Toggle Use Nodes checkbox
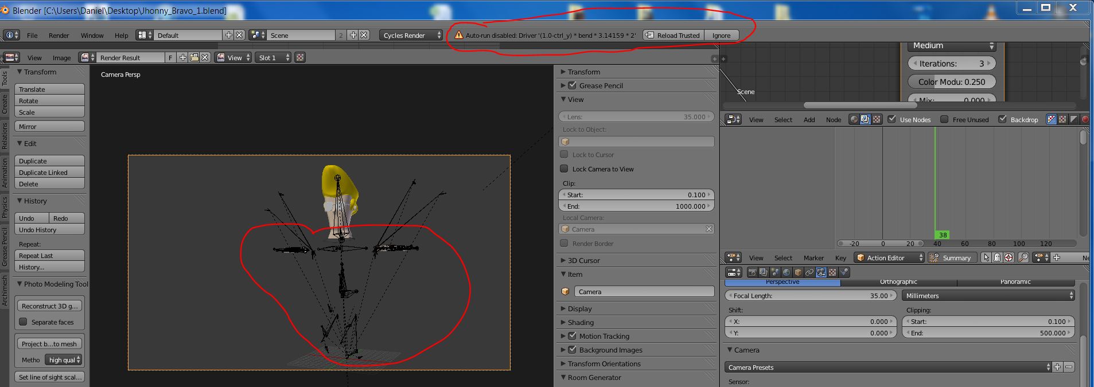 click(891, 119)
